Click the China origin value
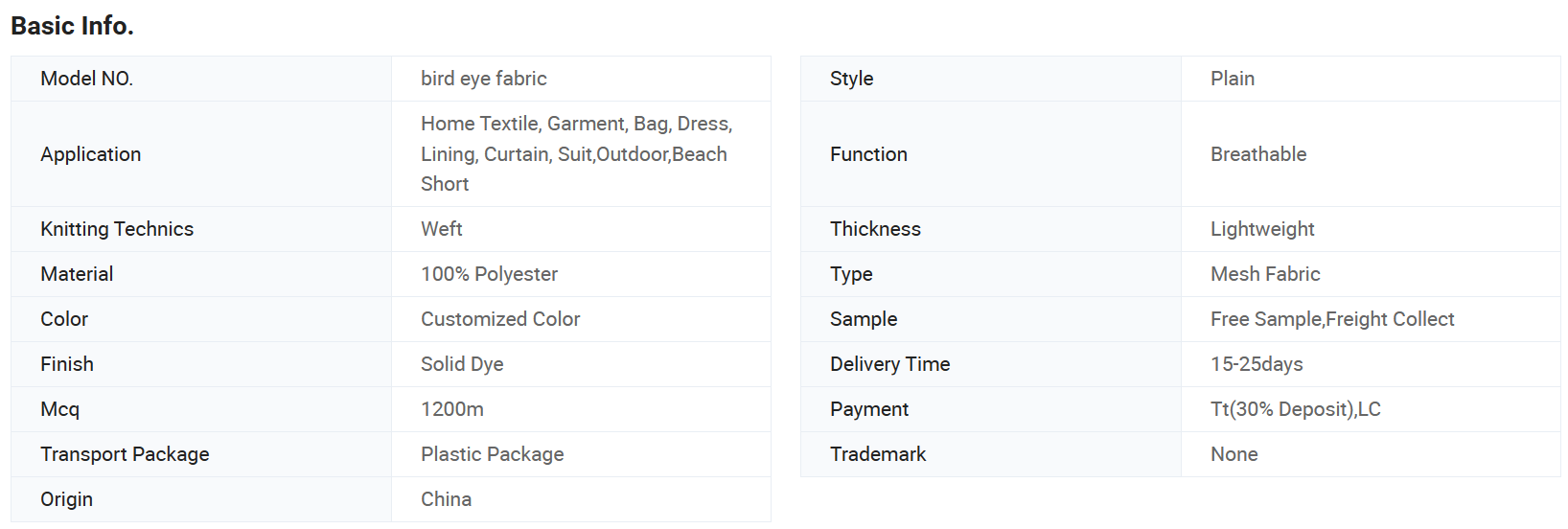The image size is (1568, 529). (446, 499)
